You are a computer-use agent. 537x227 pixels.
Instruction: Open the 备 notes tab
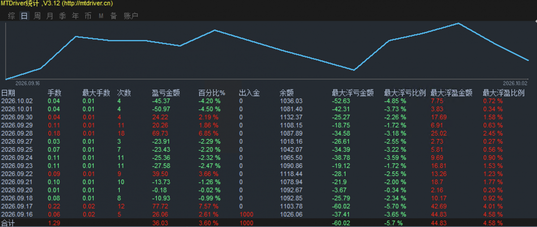click(x=114, y=16)
